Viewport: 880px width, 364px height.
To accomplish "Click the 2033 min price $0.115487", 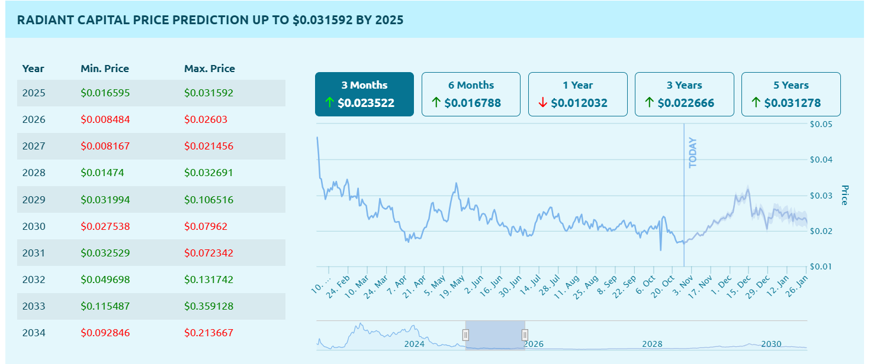I will tap(105, 306).
